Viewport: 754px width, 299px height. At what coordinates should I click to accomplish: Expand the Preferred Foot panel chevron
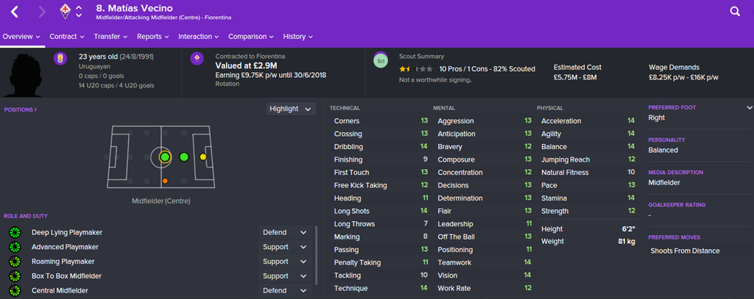coord(749,107)
